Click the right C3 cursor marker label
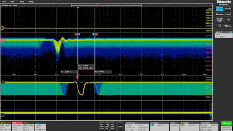The height and width of the screenshot is (131, 233). (x=96, y=34)
